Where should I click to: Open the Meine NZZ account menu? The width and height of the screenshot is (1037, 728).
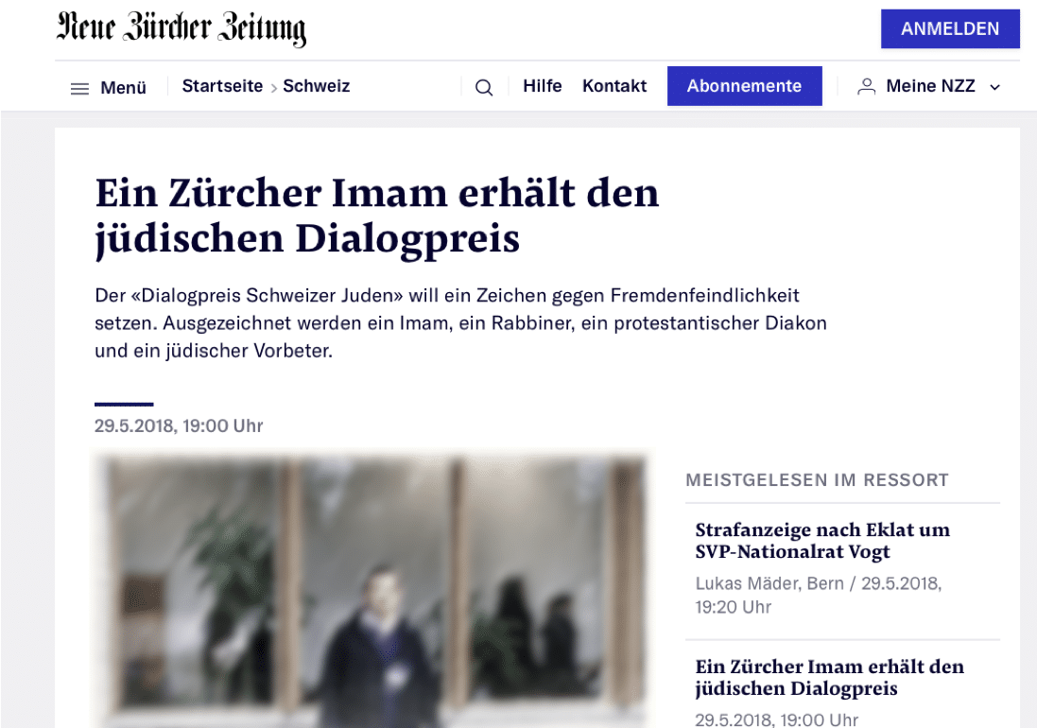[x=930, y=86]
